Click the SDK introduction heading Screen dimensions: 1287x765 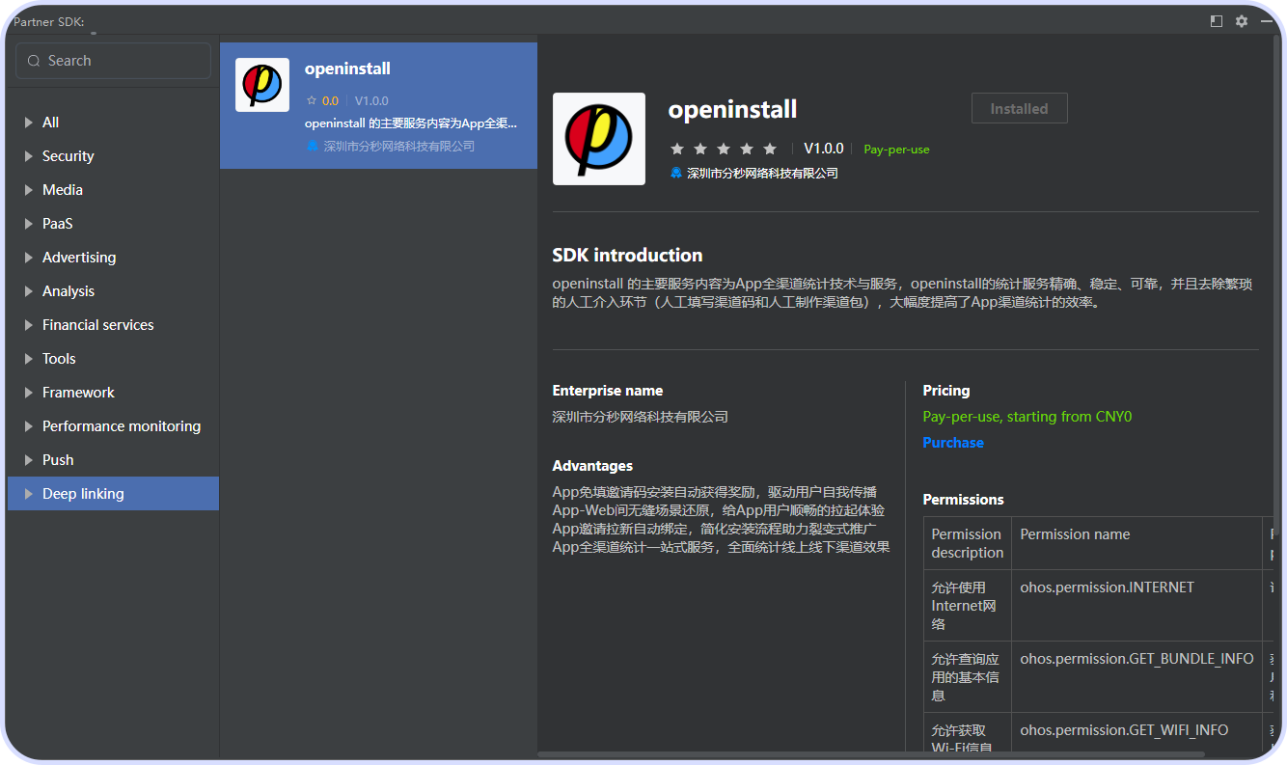point(627,256)
